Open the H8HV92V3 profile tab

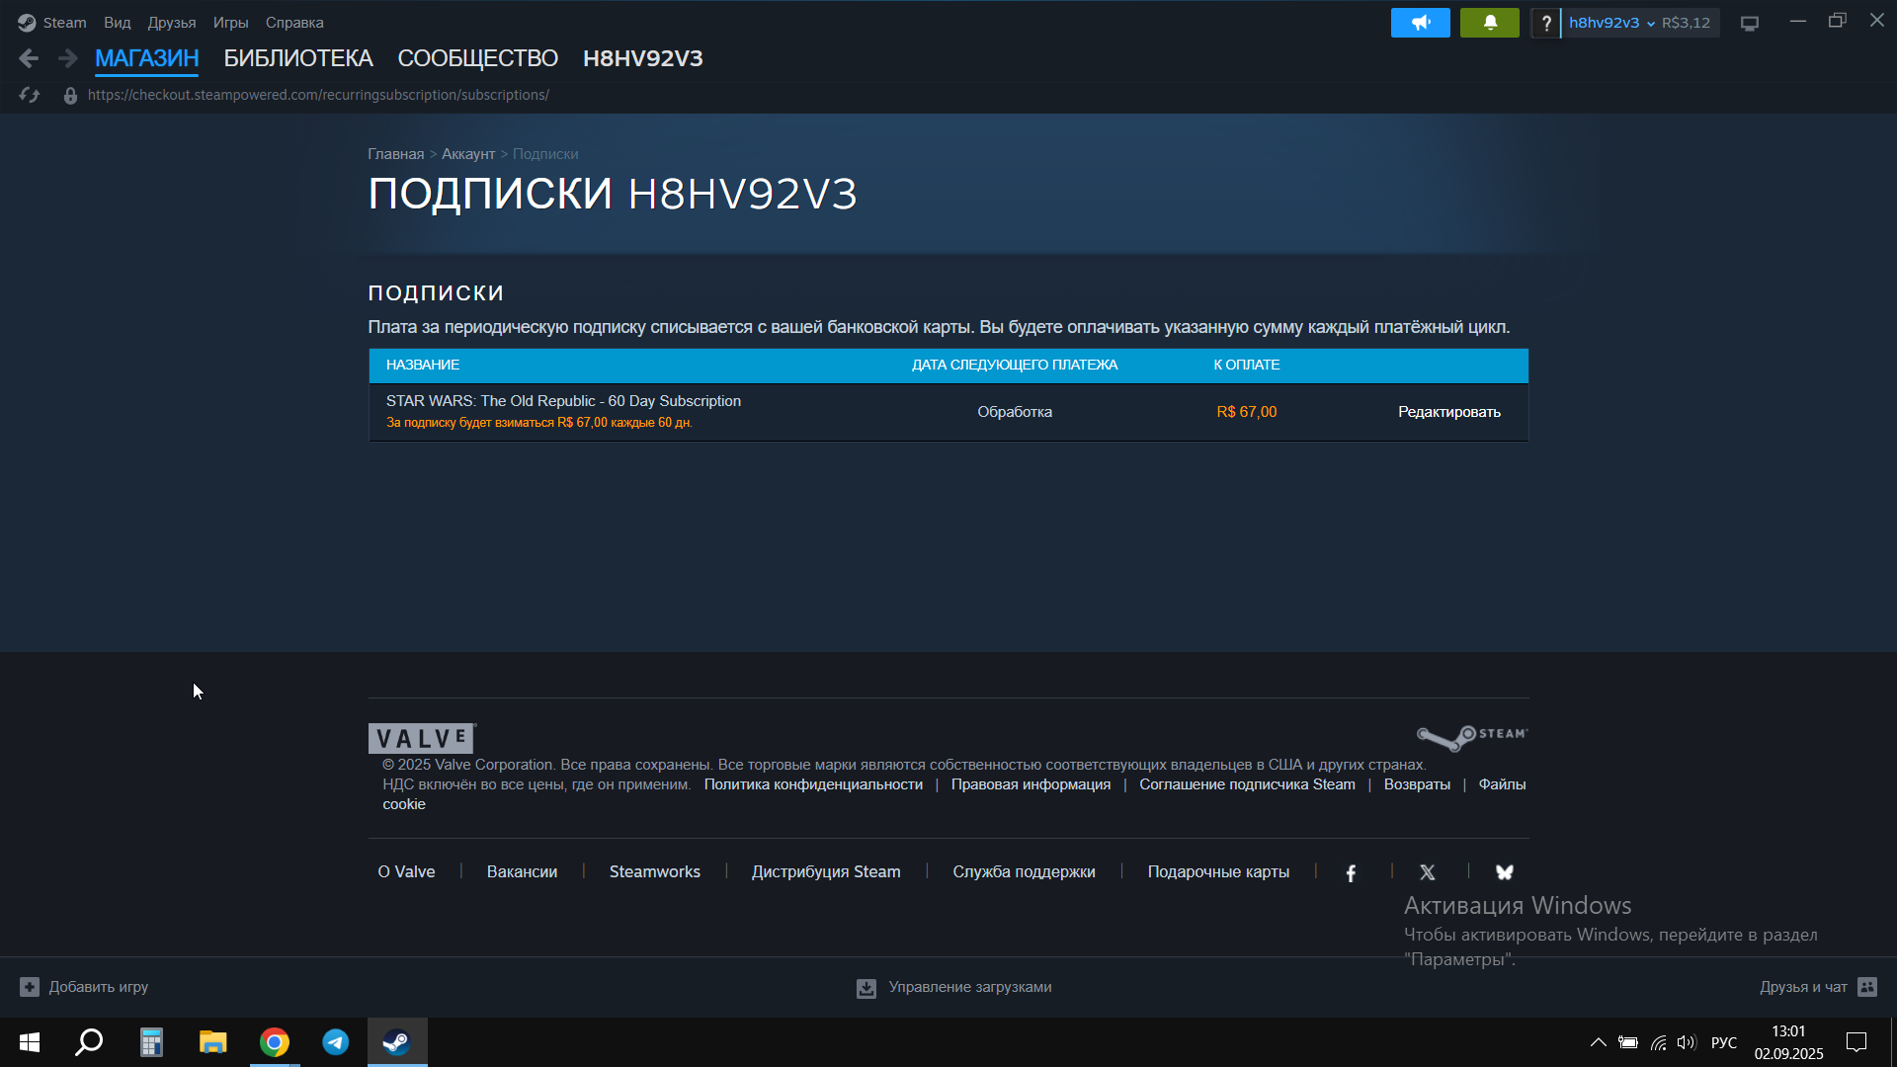[643, 58]
